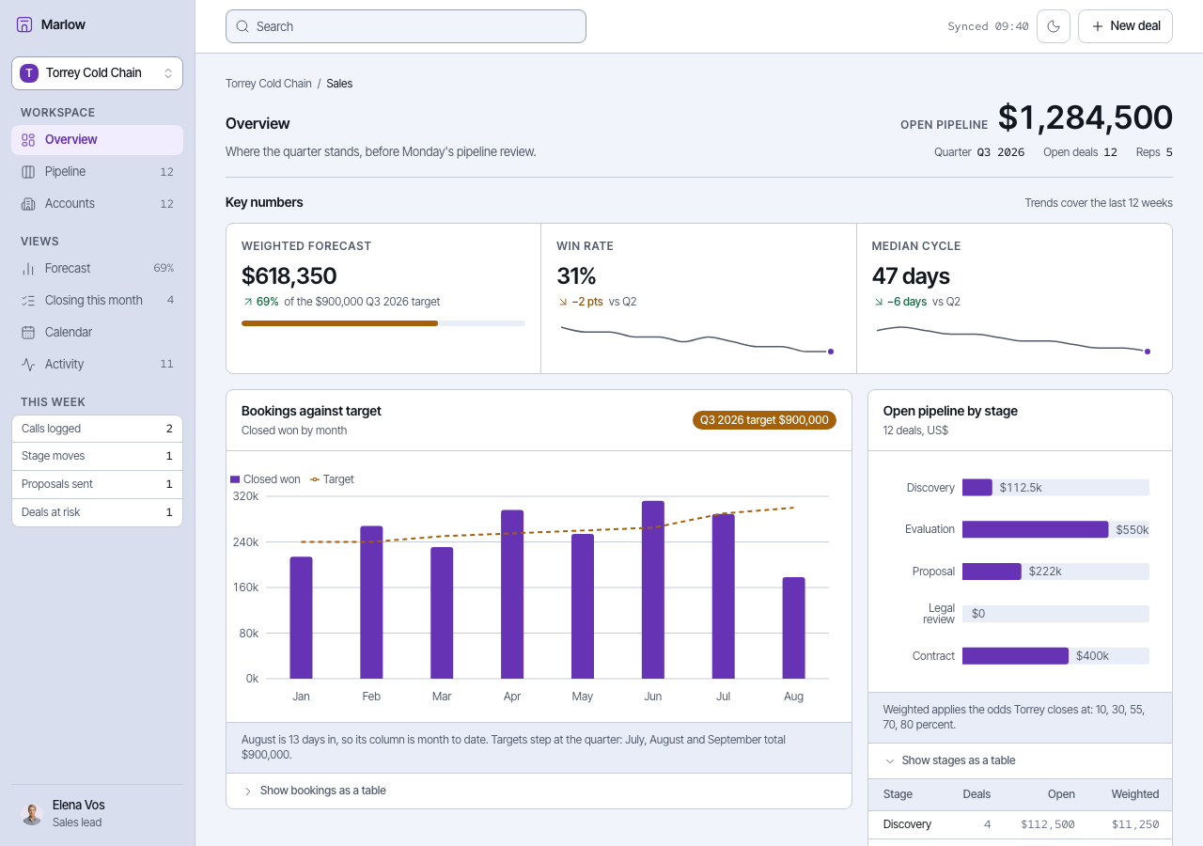Click the Synced 09:40 status text
The height and width of the screenshot is (846, 1203).
[x=988, y=26]
